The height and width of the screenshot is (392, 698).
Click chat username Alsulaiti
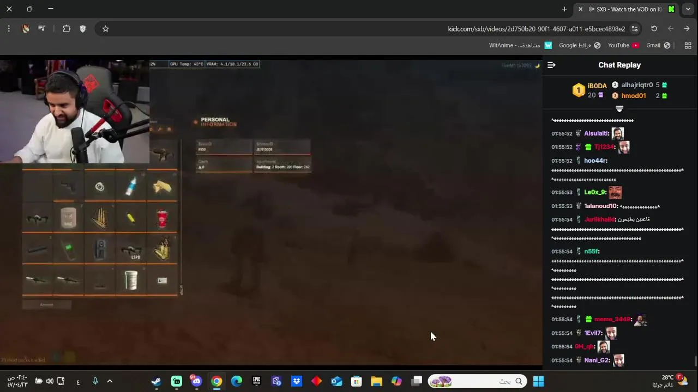coord(596,133)
